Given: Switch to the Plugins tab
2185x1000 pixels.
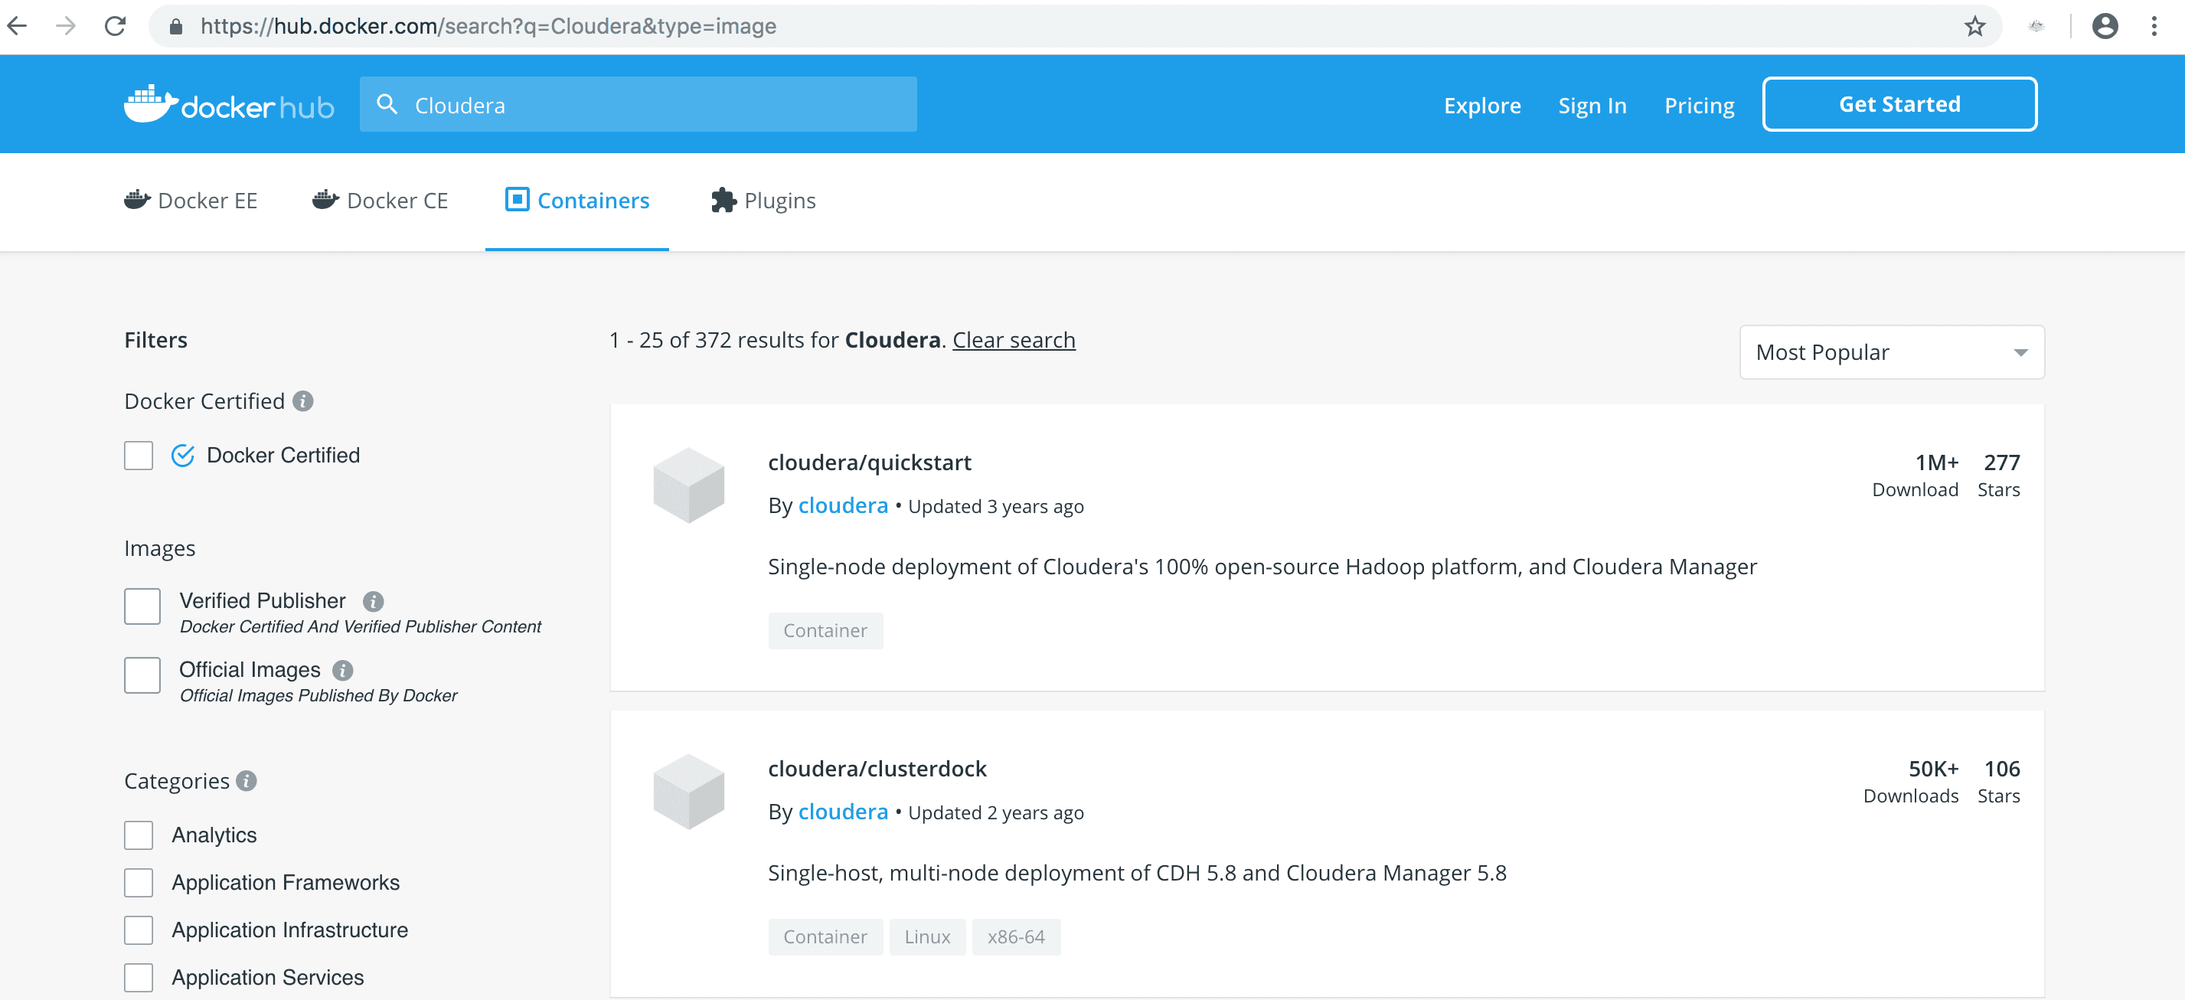Looking at the screenshot, I should (x=763, y=201).
